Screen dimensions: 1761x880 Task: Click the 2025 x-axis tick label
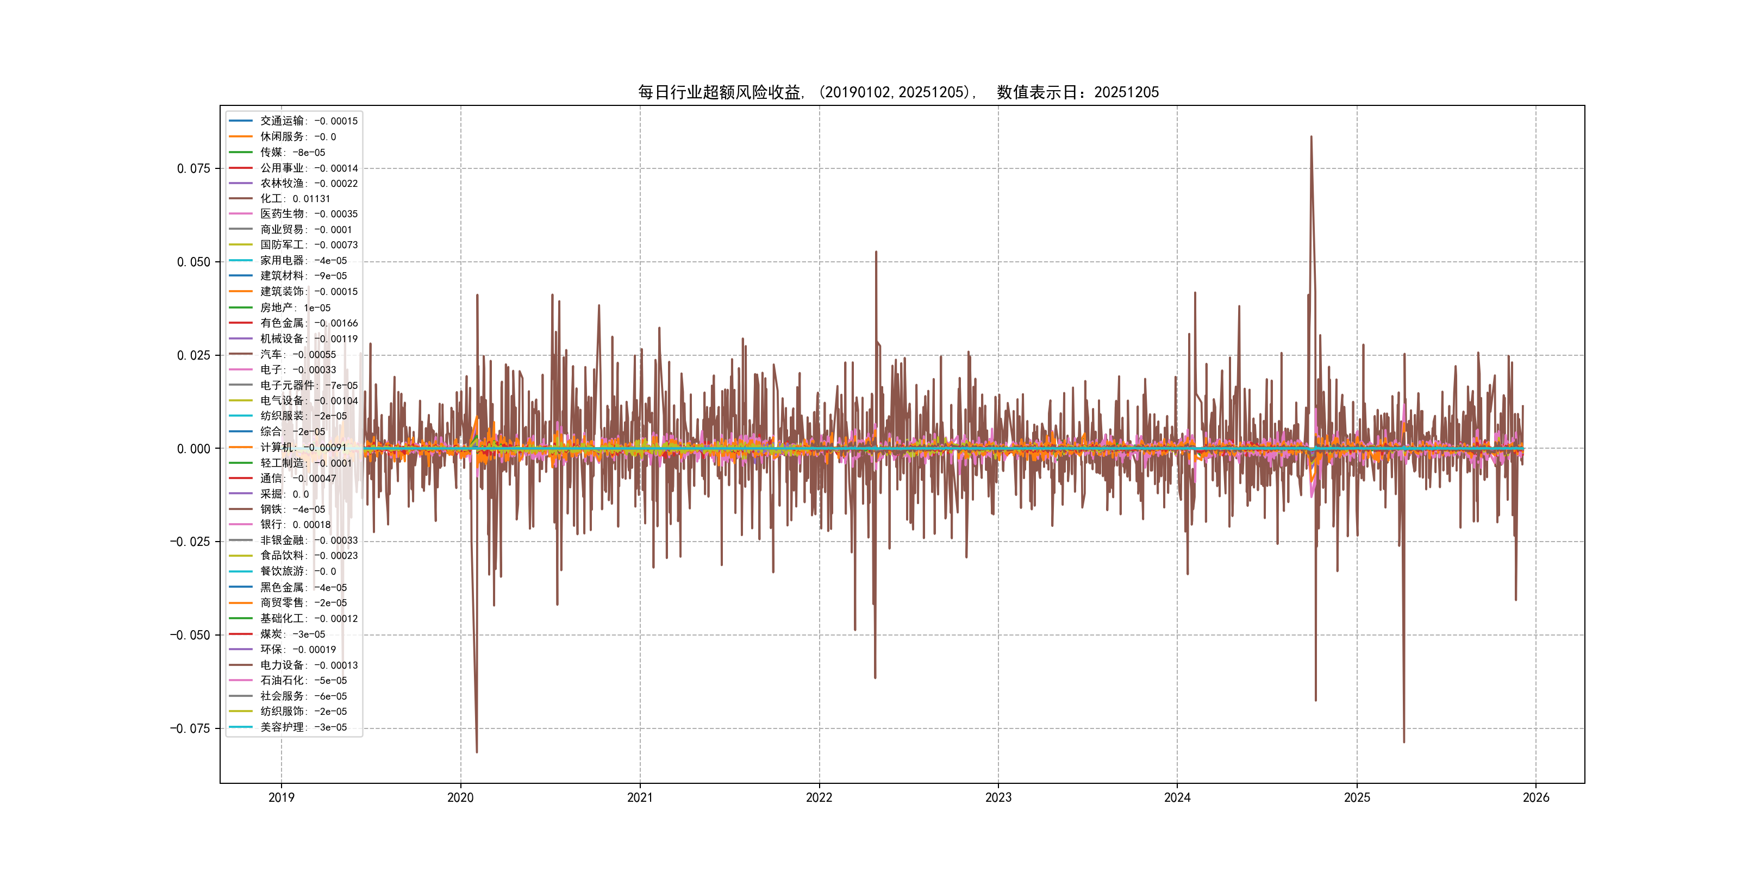(x=1357, y=797)
